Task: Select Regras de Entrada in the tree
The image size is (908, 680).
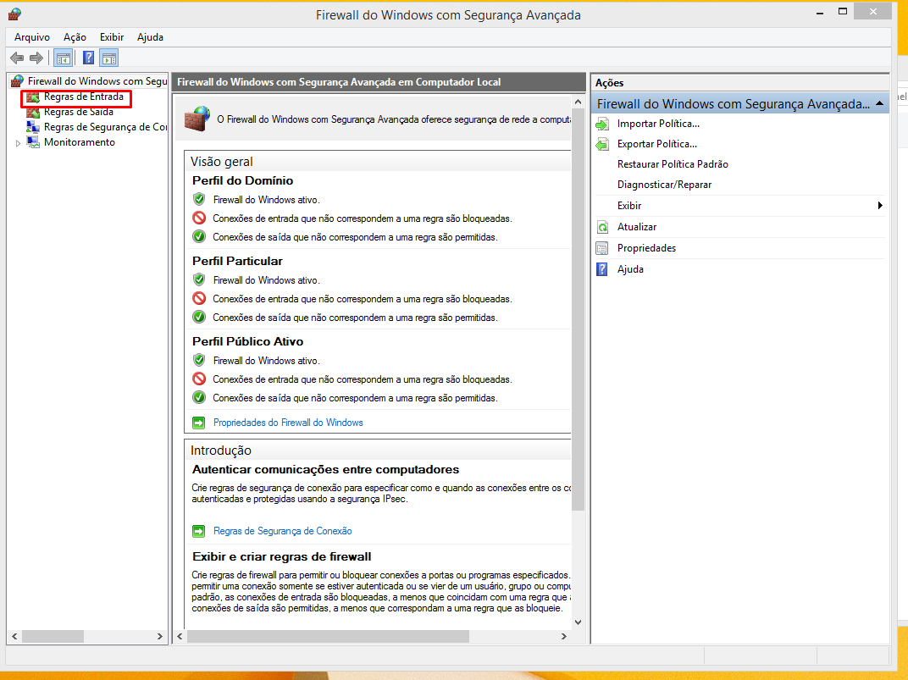Action: [x=83, y=97]
